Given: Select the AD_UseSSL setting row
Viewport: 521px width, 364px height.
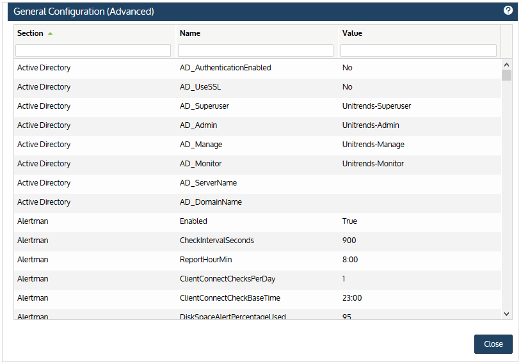Looking at the screenshot, I should 257,87.
